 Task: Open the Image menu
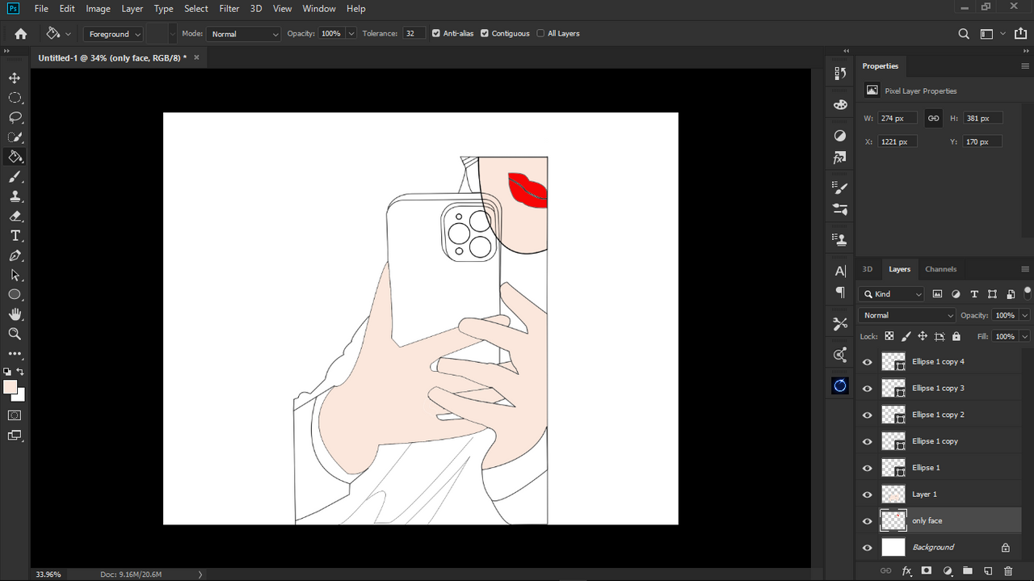click(98, 9)
